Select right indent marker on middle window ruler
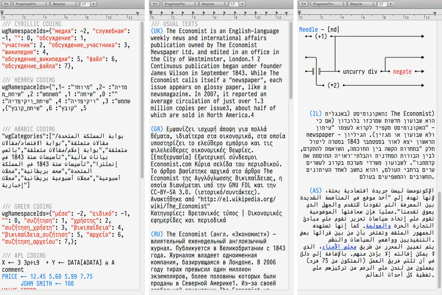The width and height of the screenshot is (442, 295). [x=286, y=13]
